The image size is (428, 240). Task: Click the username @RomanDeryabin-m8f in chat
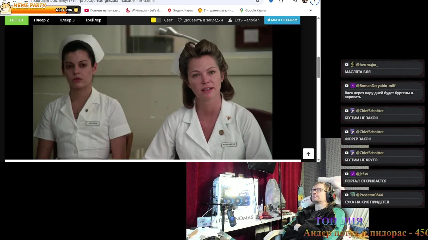click(x=376, y=86)
